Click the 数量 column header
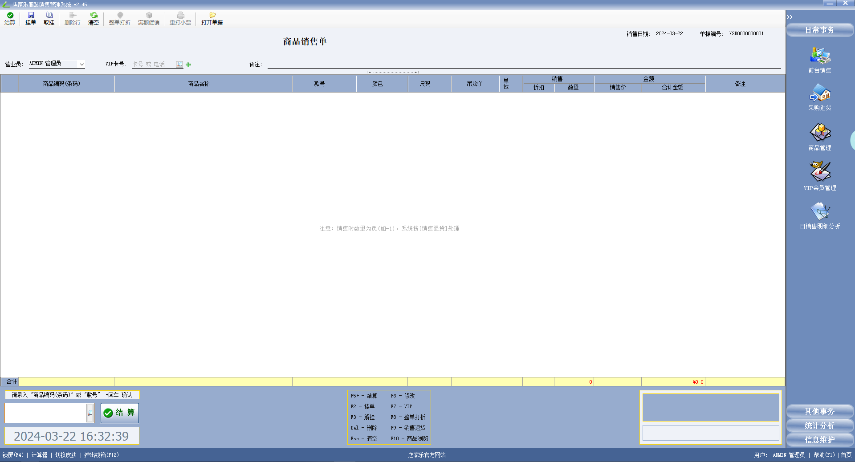The image size is (855, 462). tap(574, 88)
